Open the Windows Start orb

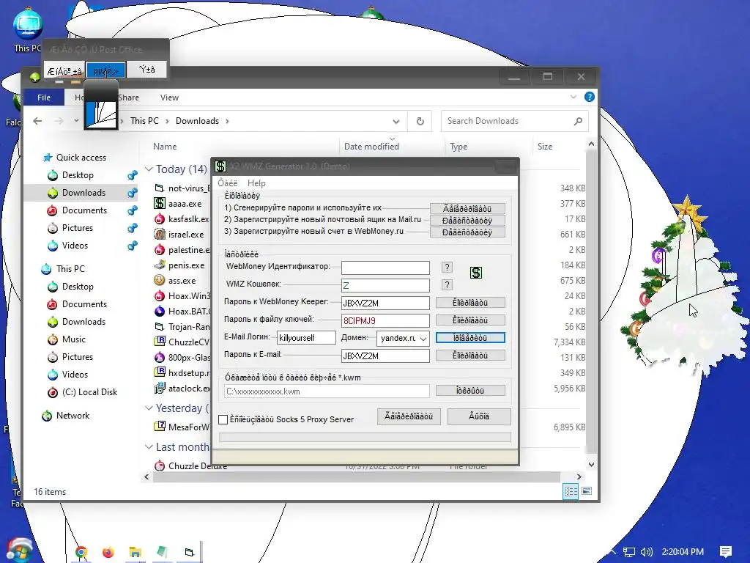[x=19, y=551]
